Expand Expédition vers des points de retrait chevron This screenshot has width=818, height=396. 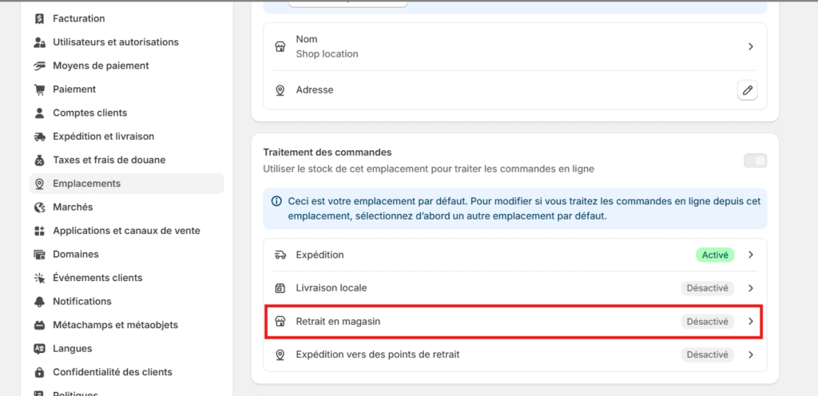[x=751, y=354]
